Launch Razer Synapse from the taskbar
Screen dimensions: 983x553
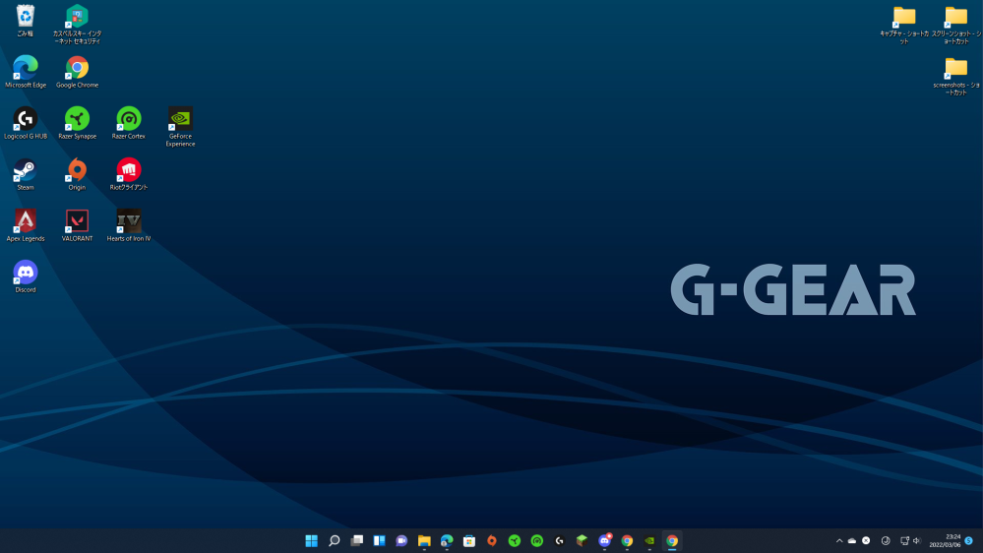tap(514, 540)
